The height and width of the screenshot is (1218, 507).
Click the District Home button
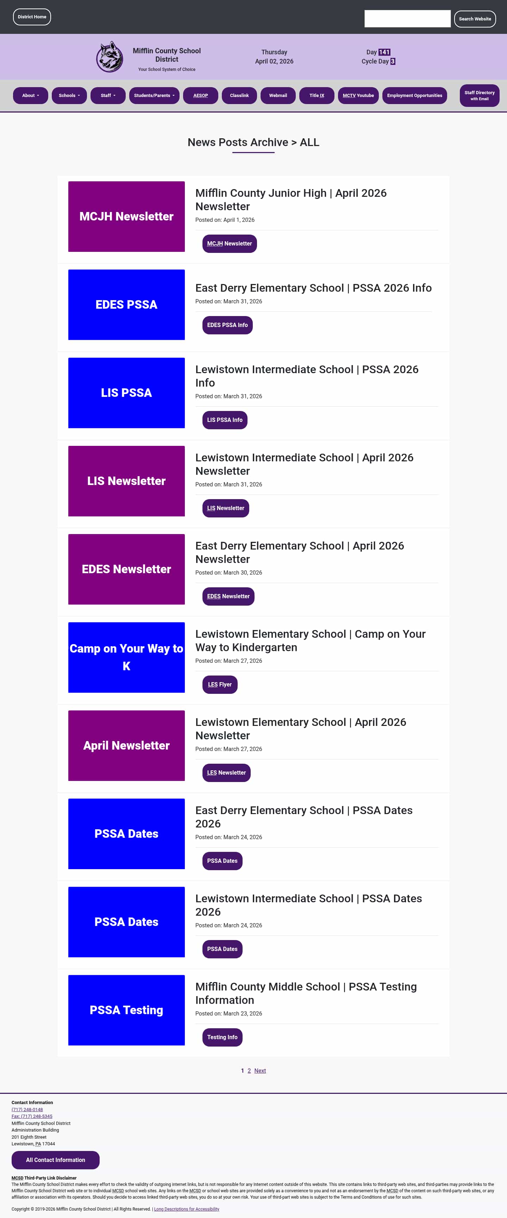click(x=32, y=17)
